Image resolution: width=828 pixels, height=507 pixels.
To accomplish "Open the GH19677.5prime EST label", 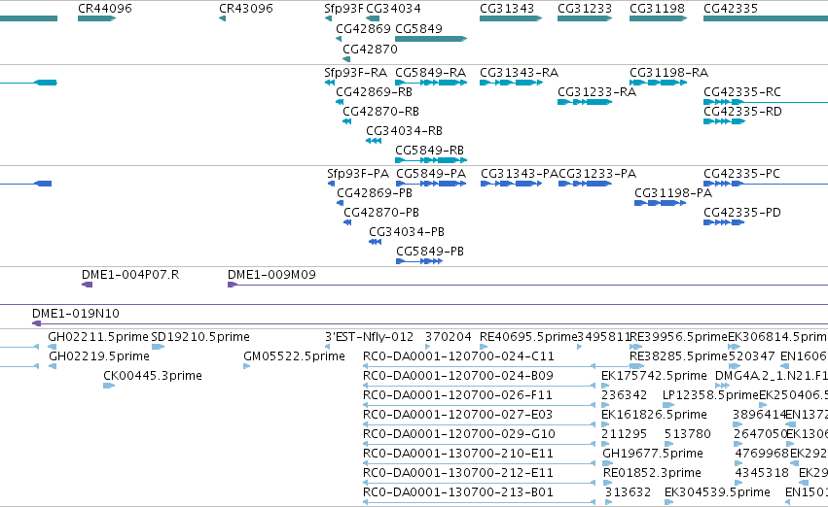I will point(653,454).
